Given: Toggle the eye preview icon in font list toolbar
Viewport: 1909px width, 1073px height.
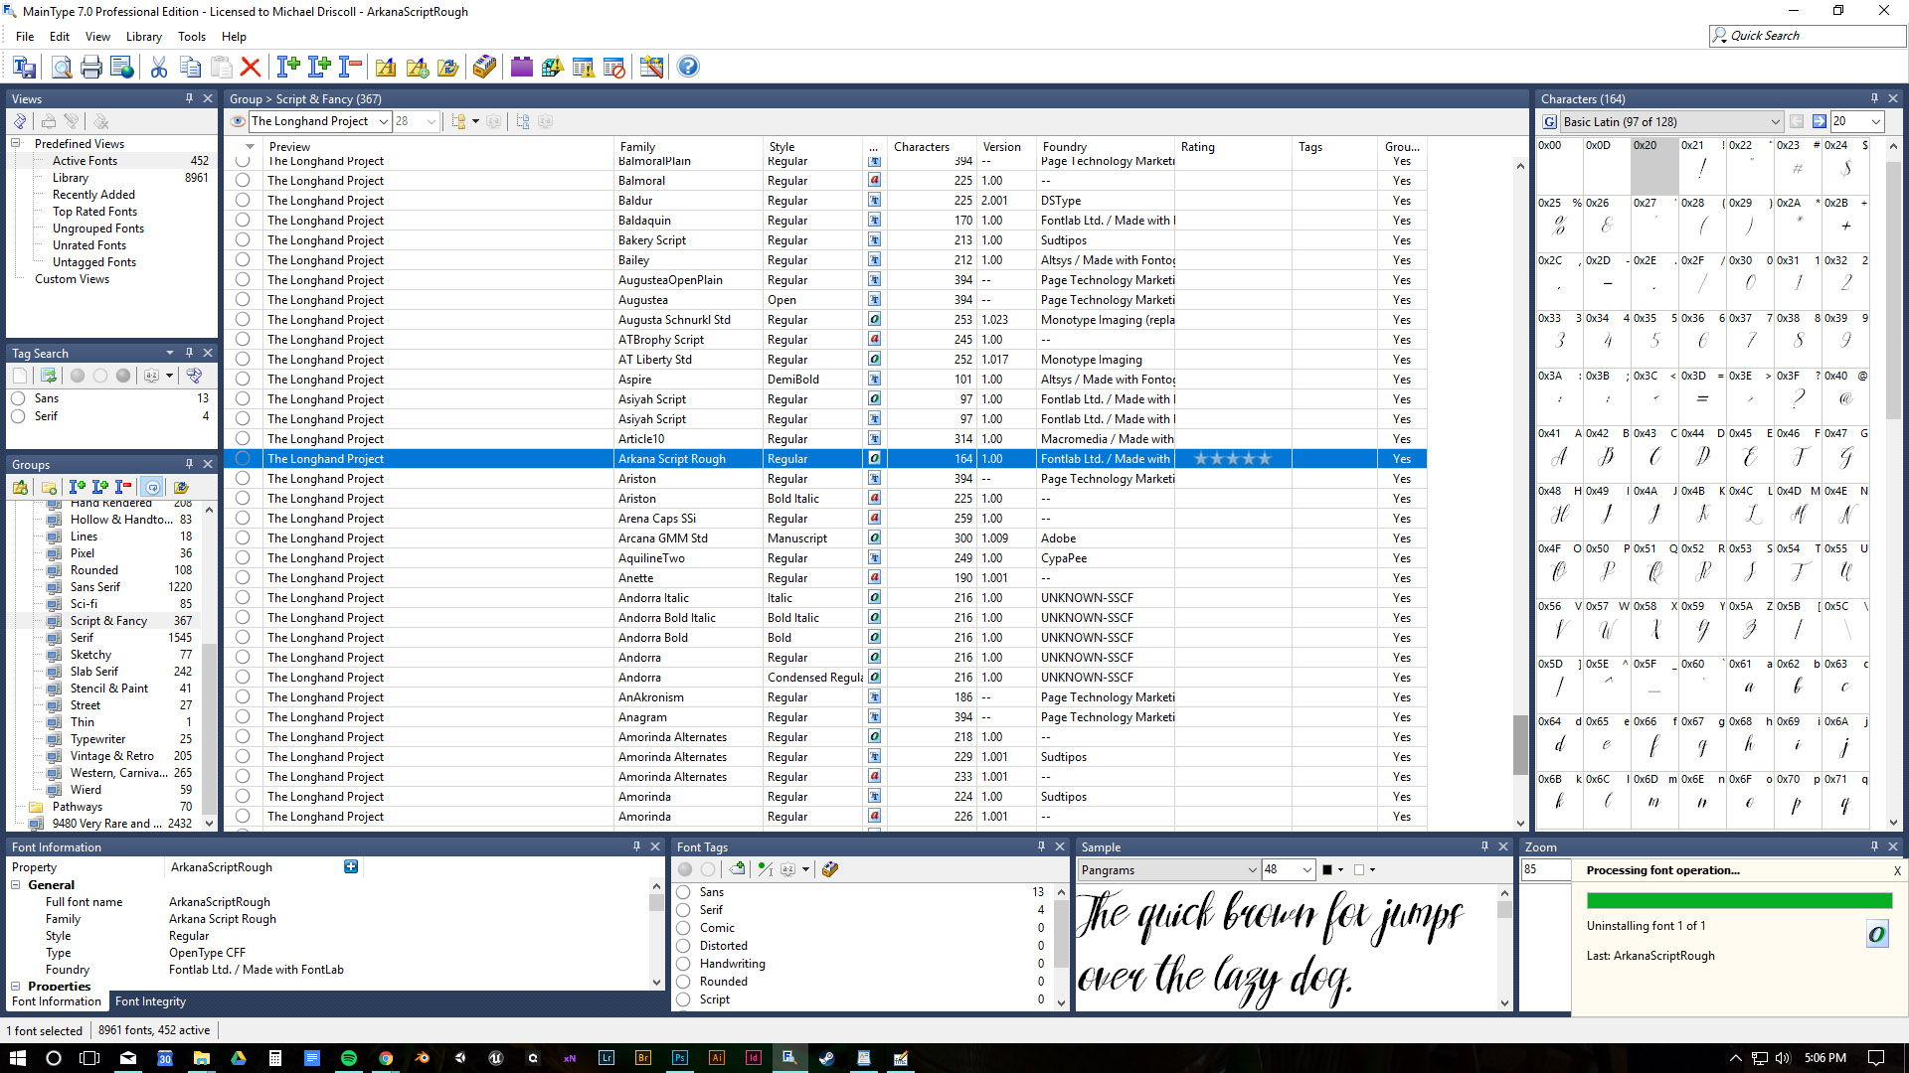Looking at the screenshot, I should (238, 121).
